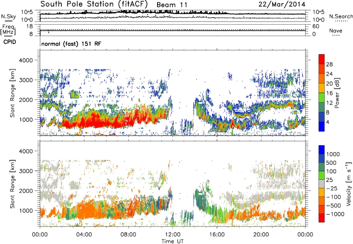
Task: Click the '08:00' time axis label
Action: pyautogui.click(x=128, y=235)
